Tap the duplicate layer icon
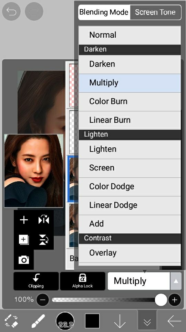 click(24, 240)
